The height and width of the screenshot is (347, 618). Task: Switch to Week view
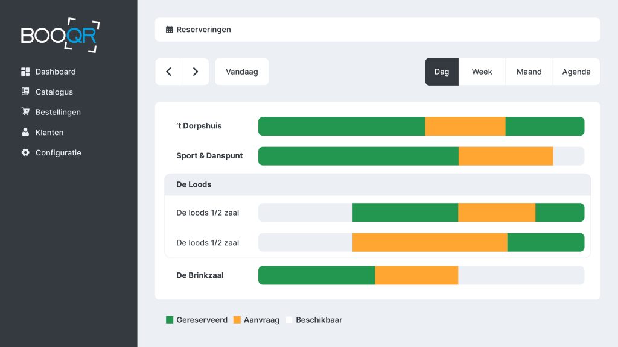(482, 72)
